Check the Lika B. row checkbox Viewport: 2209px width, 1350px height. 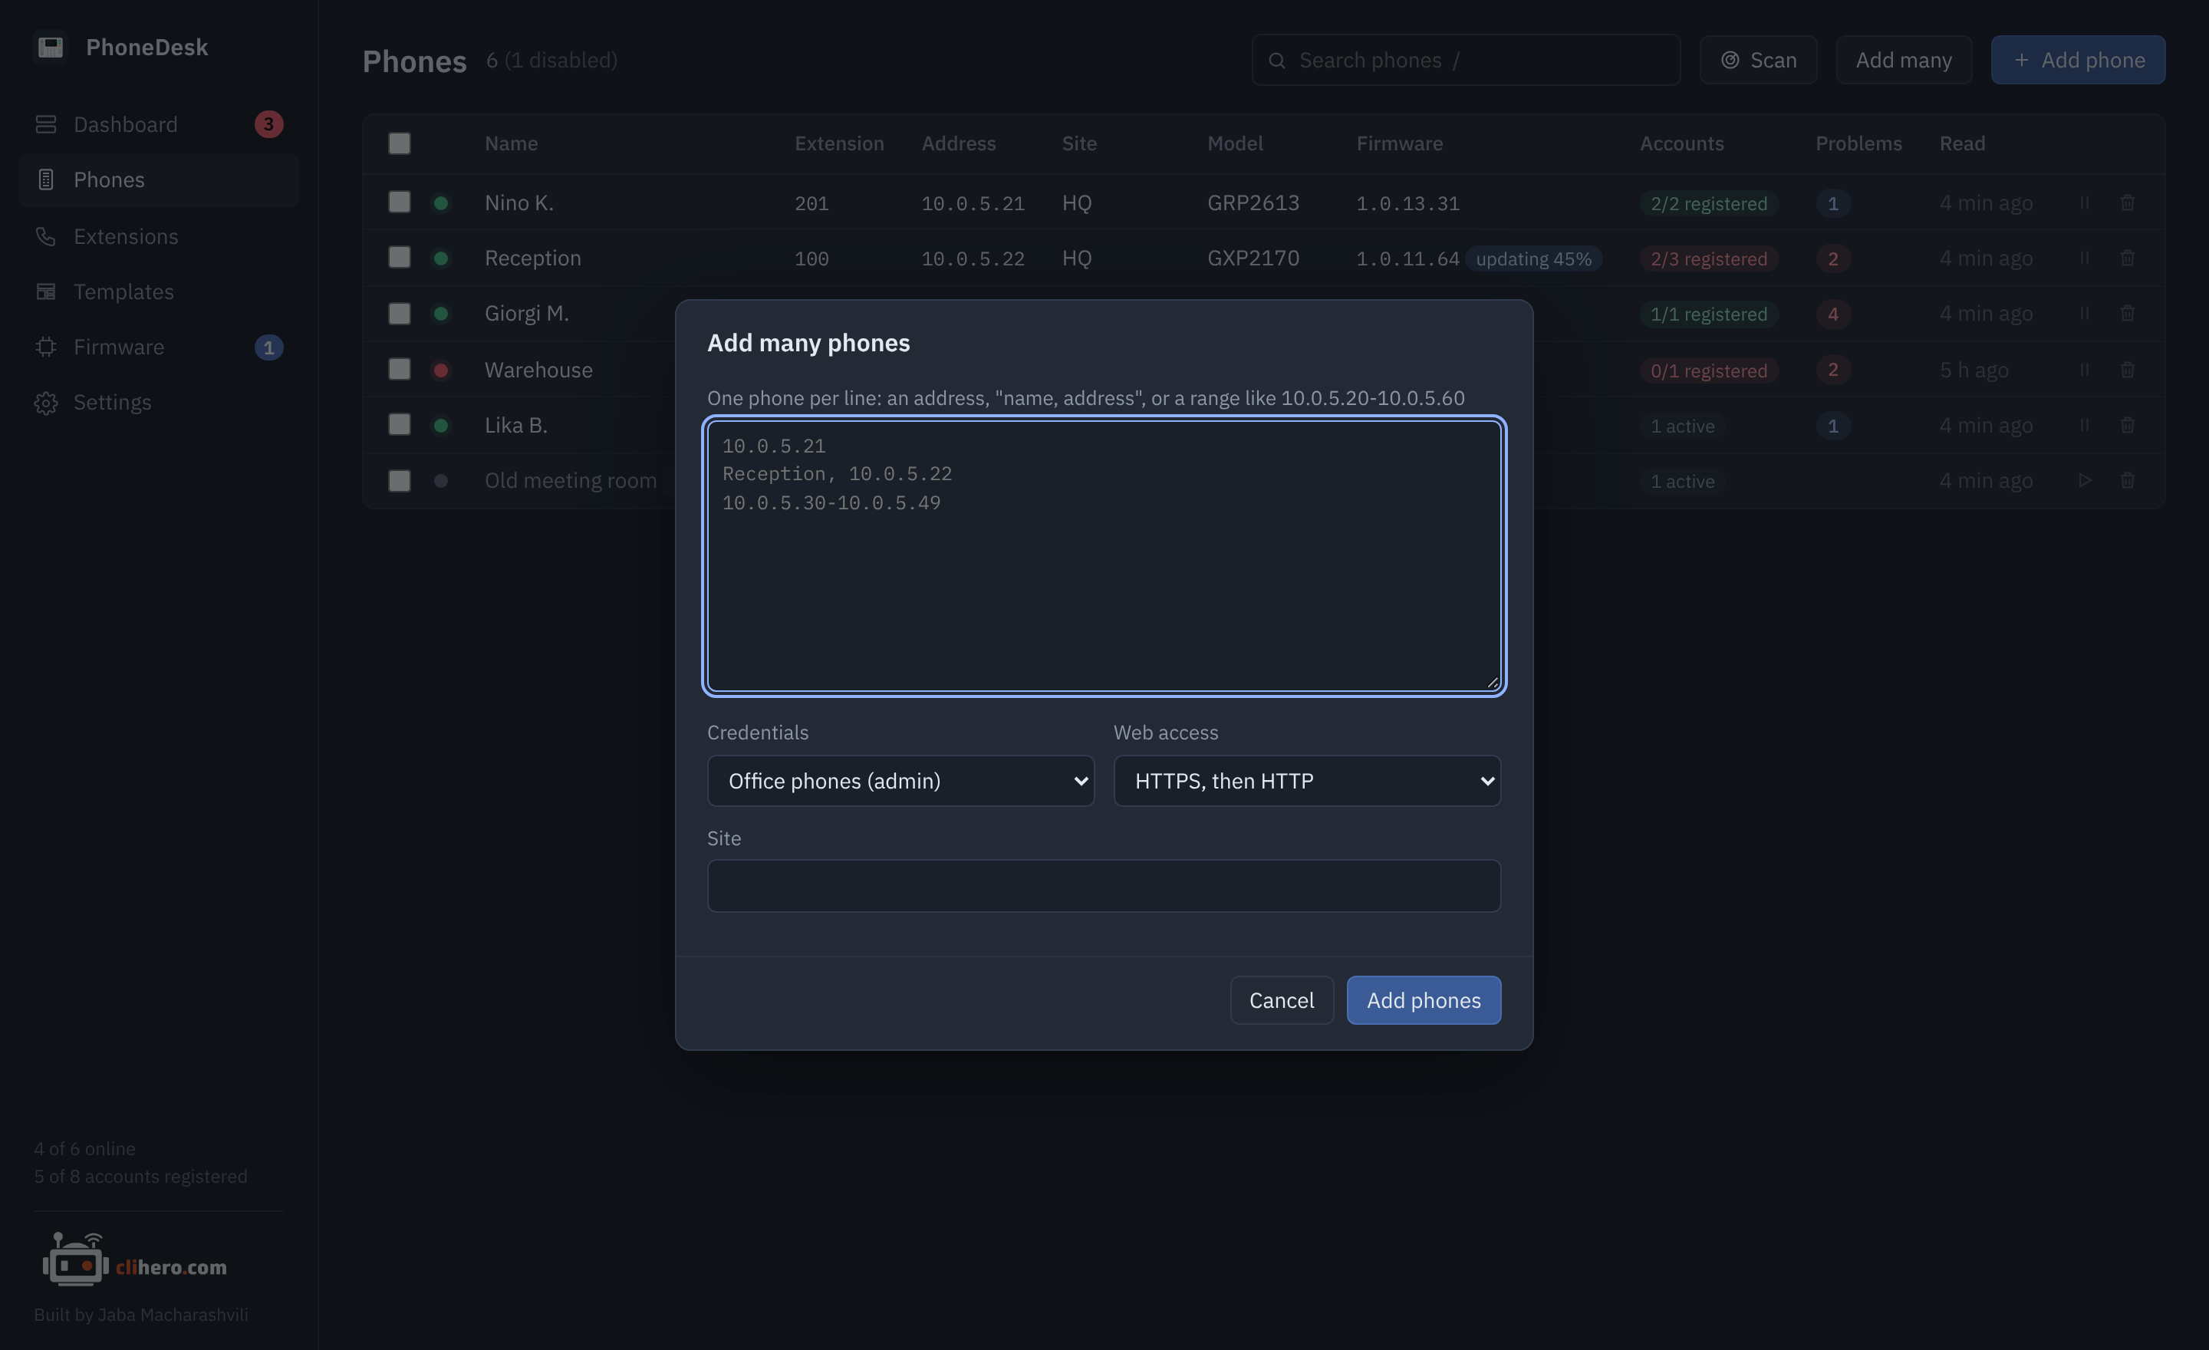pyautogui.click(x=399, y=424)
